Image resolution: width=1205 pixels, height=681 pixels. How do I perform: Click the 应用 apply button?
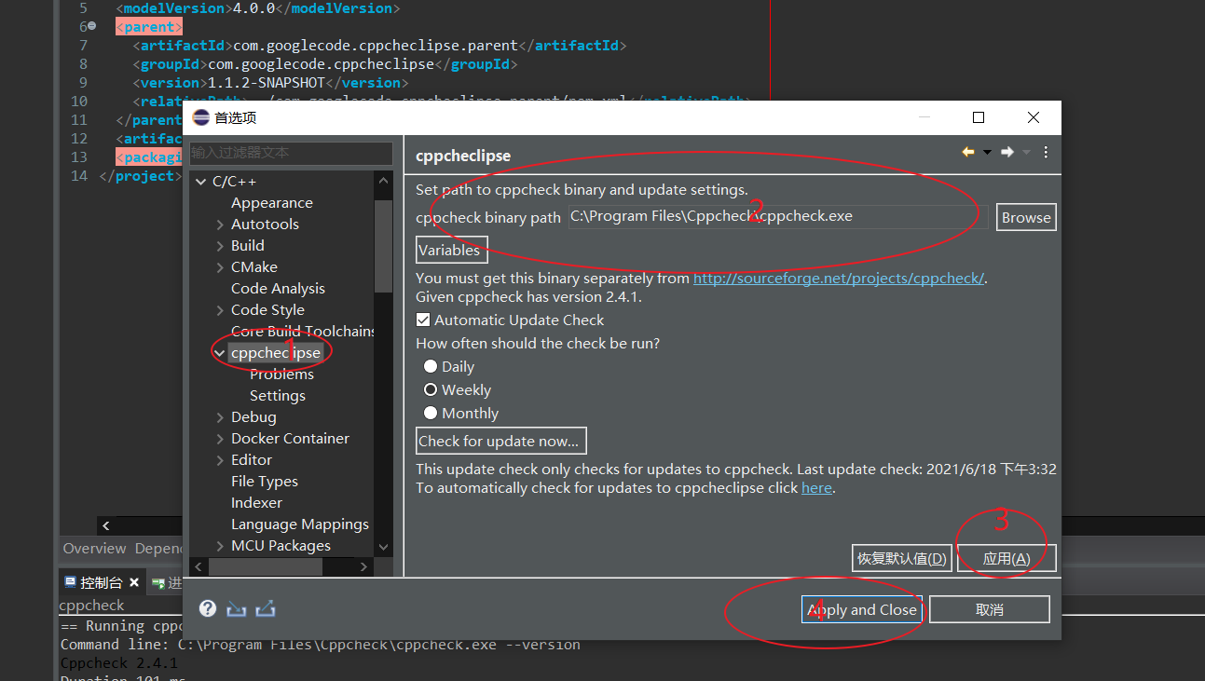pyautogui.click(x=1006, y=558)
